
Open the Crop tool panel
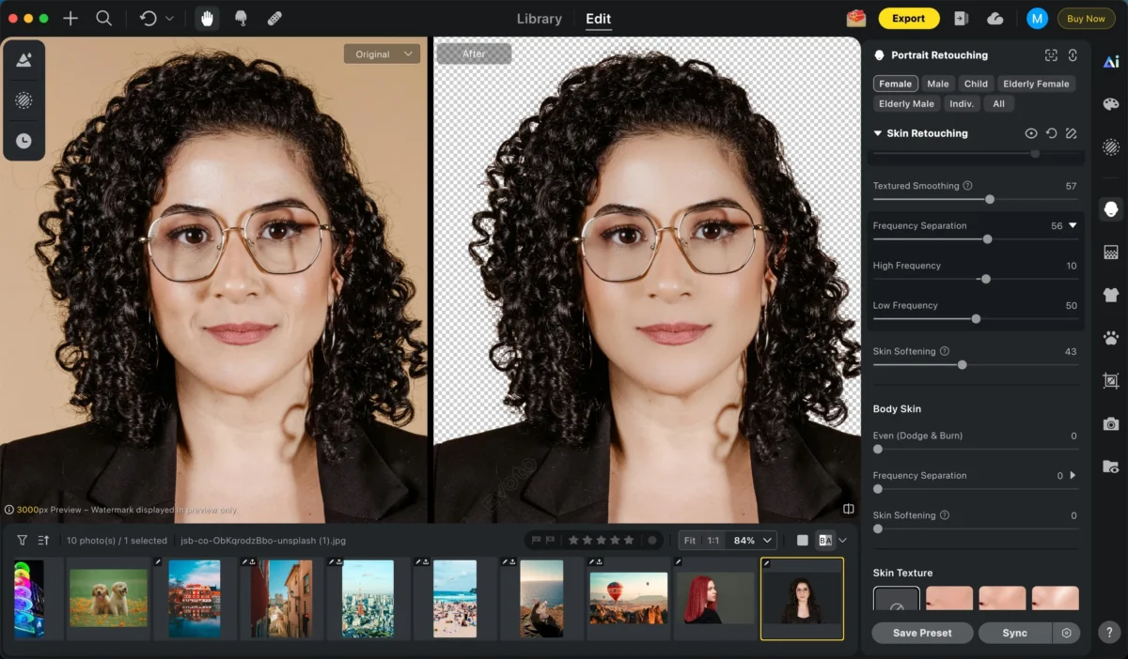pos(1111,380)
